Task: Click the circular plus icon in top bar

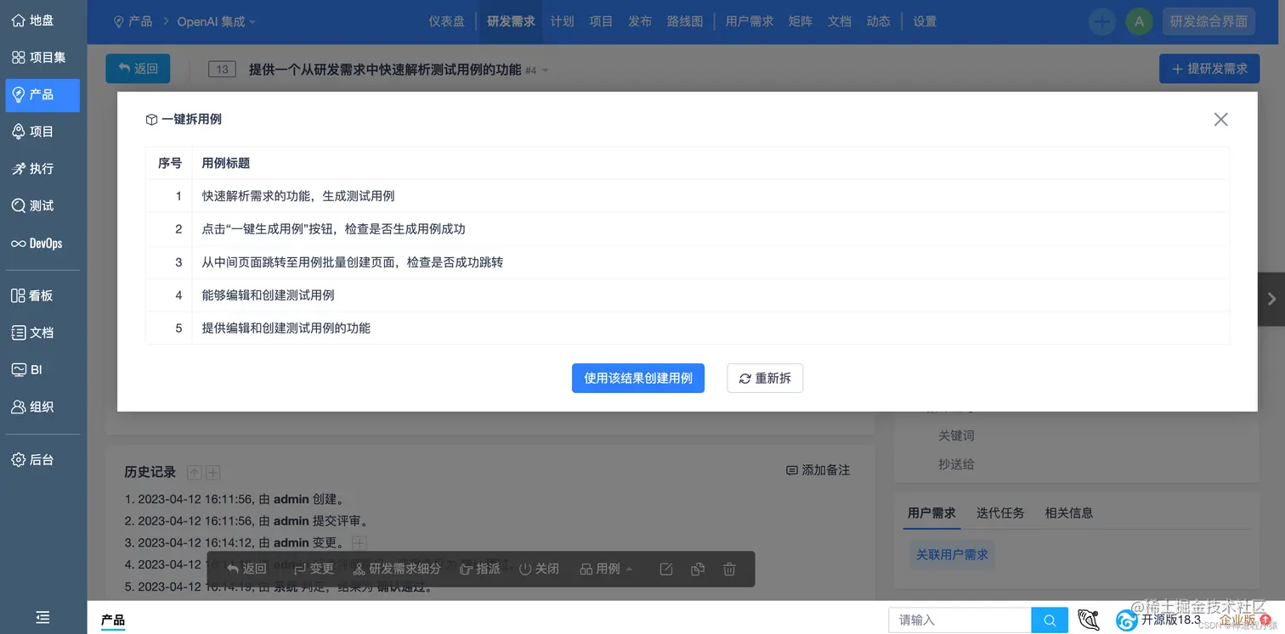Action: point(1101,21)
